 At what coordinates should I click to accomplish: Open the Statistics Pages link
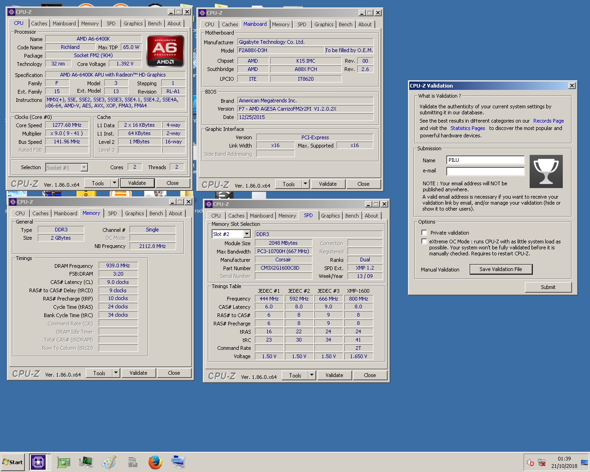[x=468, y=128]
